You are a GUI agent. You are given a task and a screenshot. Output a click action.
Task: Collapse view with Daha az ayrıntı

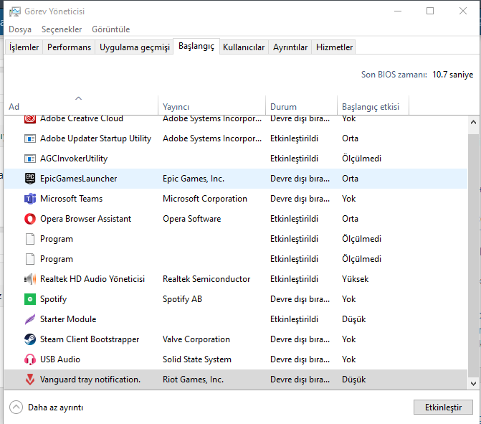pos(47,407)
